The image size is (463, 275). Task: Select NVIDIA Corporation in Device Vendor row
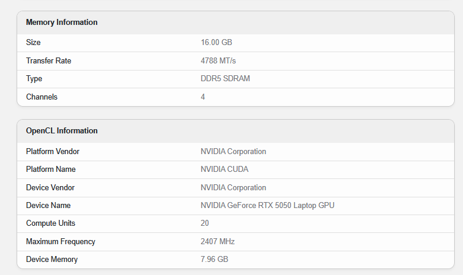click(234, 188)
